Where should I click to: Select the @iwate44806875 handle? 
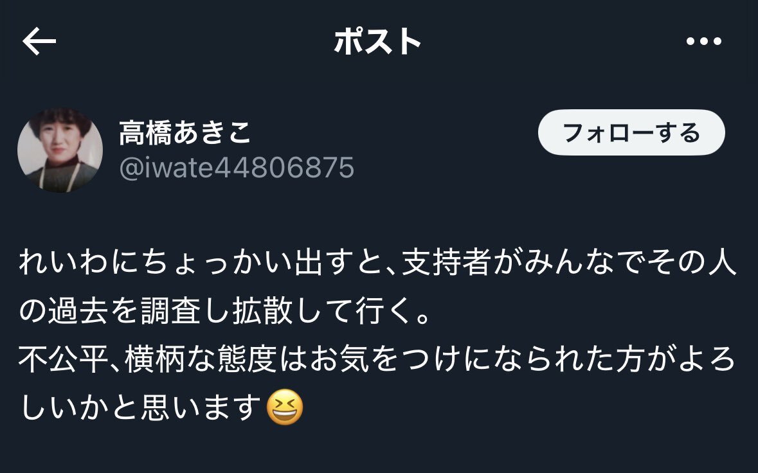point(237,168)
